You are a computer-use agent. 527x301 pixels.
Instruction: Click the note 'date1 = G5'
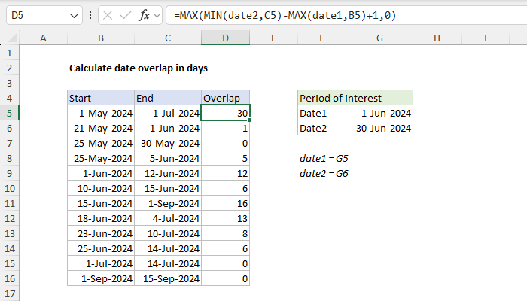324,159
